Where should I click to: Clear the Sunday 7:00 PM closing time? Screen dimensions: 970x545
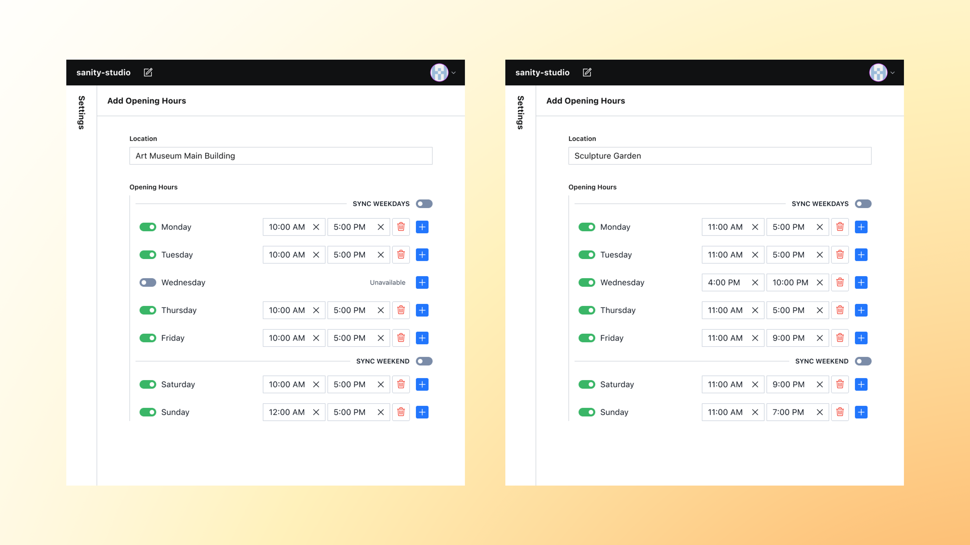click(820, 412)
